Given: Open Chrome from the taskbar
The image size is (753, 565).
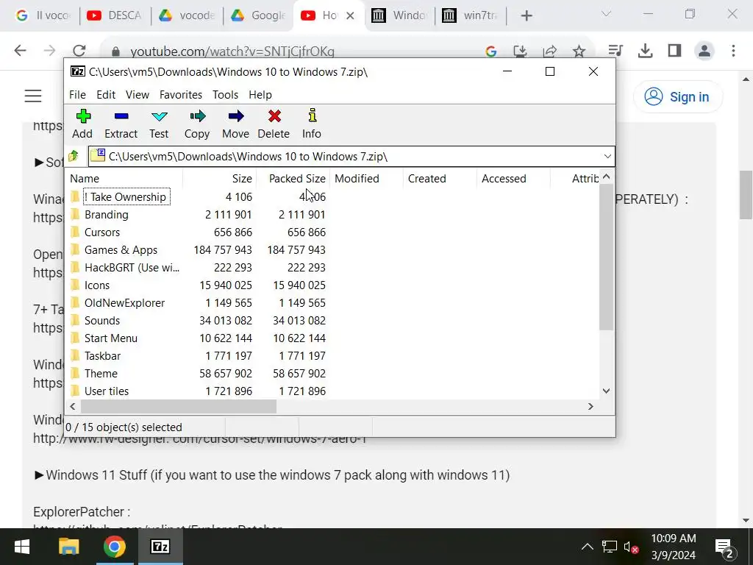Looking at the screenshot, I should [x=114, y=547].
